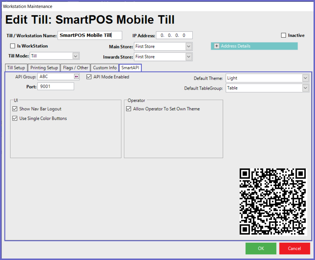Open the Printing Setup tab
This screenshot has width=315, height=260.
click(x=44, y=68)
